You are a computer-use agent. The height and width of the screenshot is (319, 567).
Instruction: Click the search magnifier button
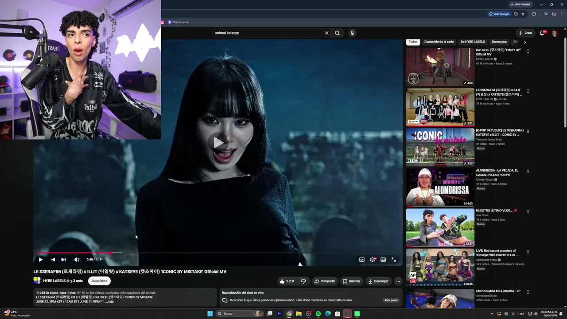tap(337, 33)
